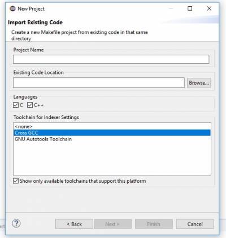Maximize the New Project dialog window
The image size is (226, 238).
click(x=190, y=8)
